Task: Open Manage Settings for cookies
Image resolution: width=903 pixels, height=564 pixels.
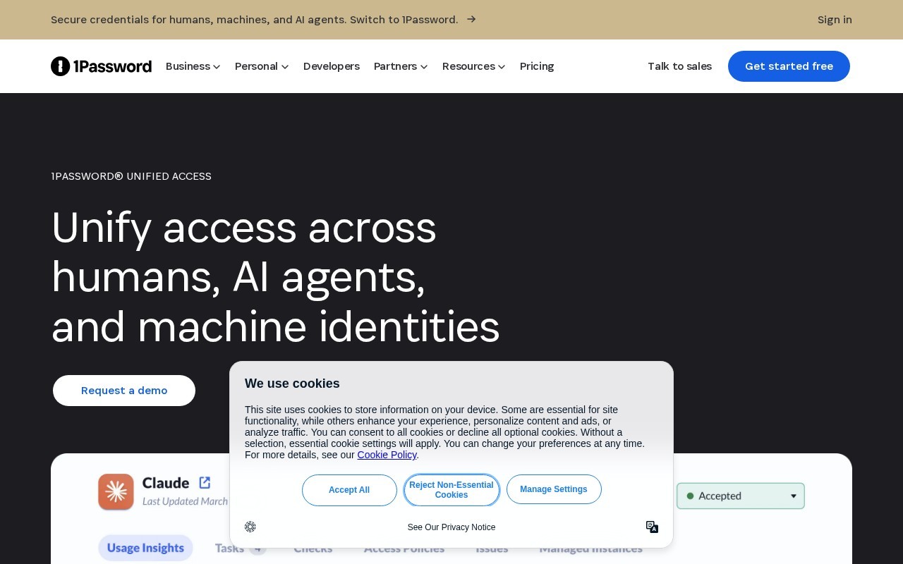Action: (x=554, y=489)
